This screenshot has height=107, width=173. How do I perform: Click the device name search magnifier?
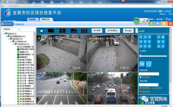(x=19, y=29)
